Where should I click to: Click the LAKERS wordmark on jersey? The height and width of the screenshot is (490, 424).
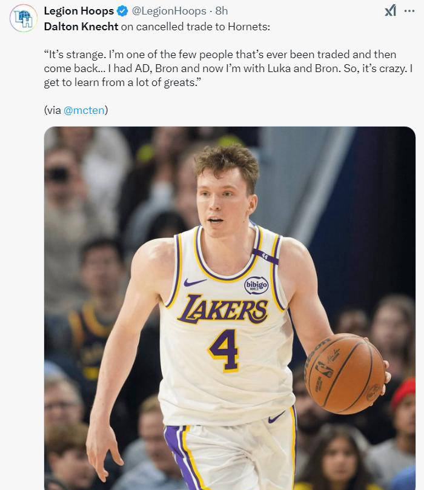(222, 310)
